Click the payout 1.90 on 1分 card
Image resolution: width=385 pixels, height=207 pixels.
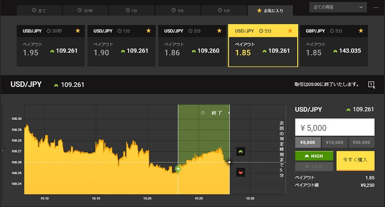coord(101,53)
